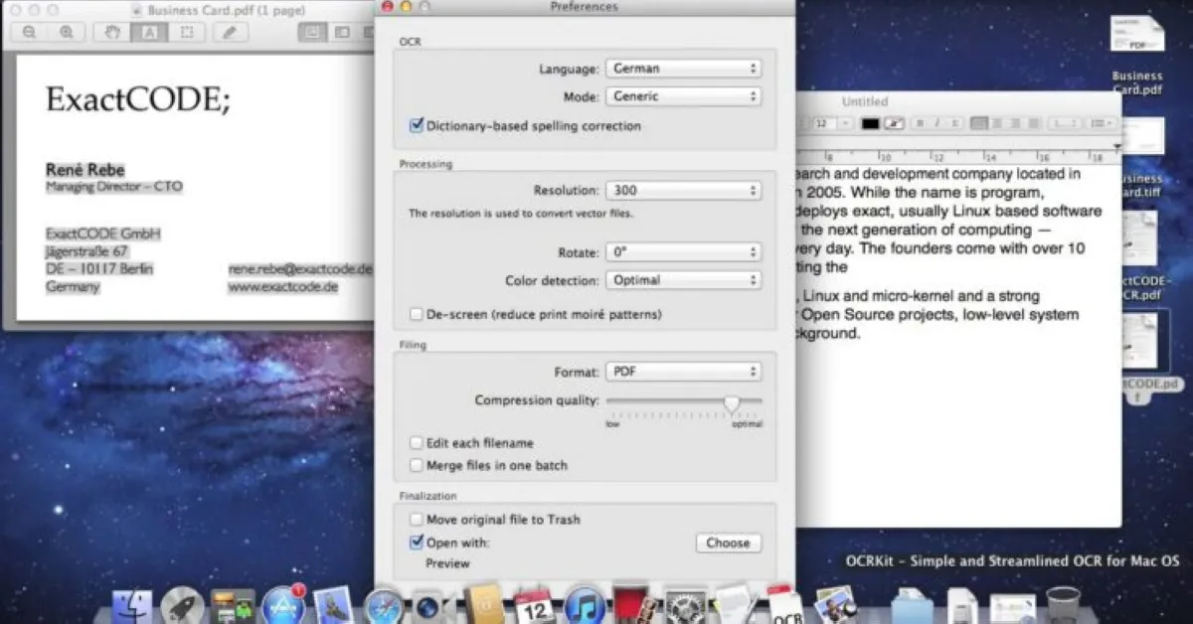Viewport: 1193px width, 624px height.
Task: Choose the Text Selection tool in Preview toolbar
Action: click(x=149, y=32)
